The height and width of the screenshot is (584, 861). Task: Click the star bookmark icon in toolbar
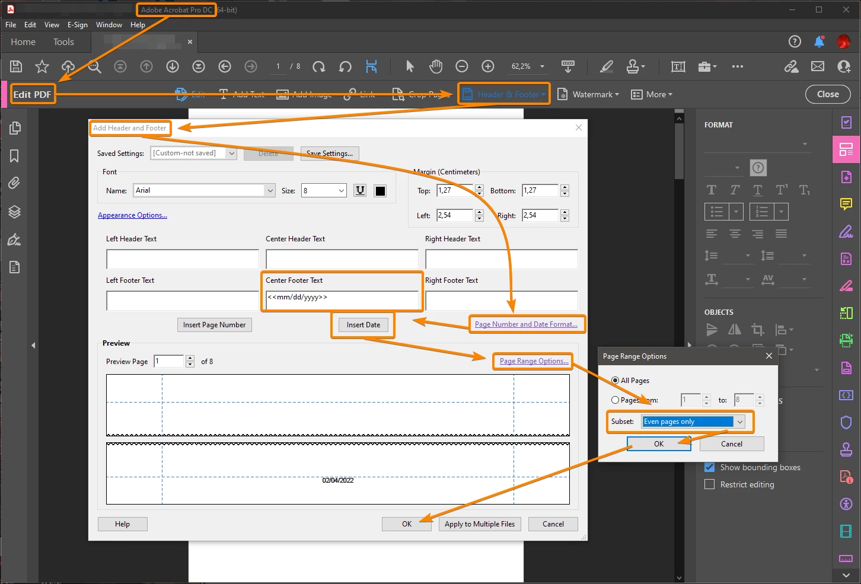click(x=42, y=66)
